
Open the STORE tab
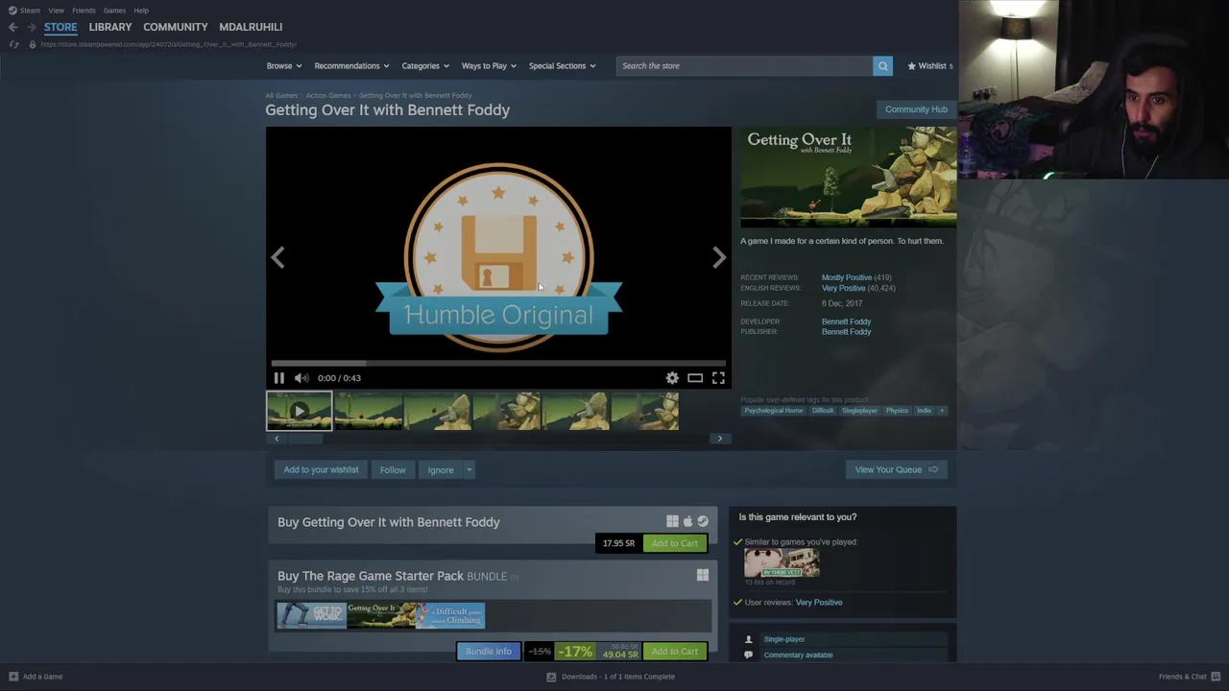coord(60,27)
